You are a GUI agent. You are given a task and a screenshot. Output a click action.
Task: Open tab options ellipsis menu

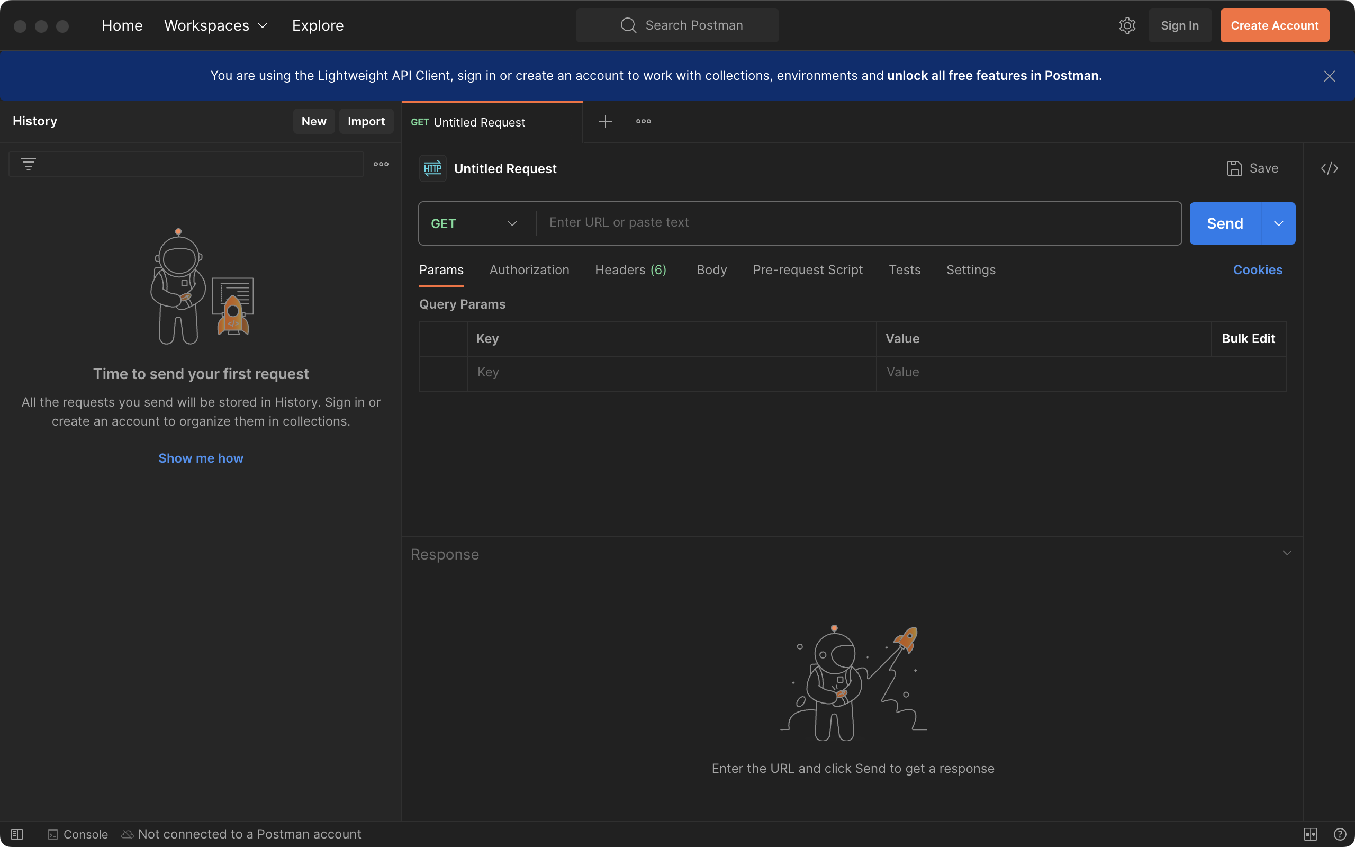[643, 121]
